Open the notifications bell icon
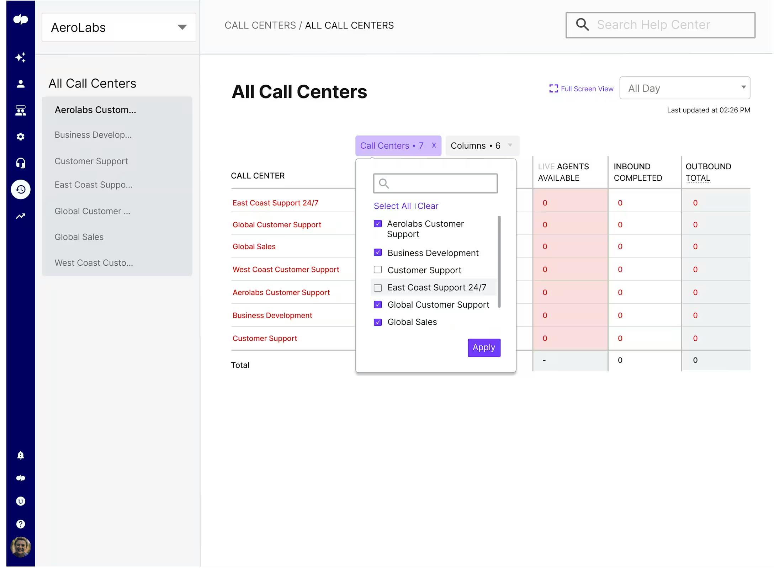The image size is (774, 568). (x=21, y=455)
